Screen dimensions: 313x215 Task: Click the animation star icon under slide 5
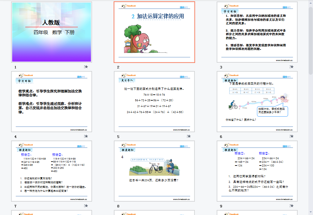(189, 136)
